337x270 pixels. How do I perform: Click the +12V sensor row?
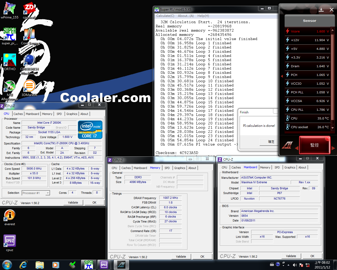tap(308, 40)
